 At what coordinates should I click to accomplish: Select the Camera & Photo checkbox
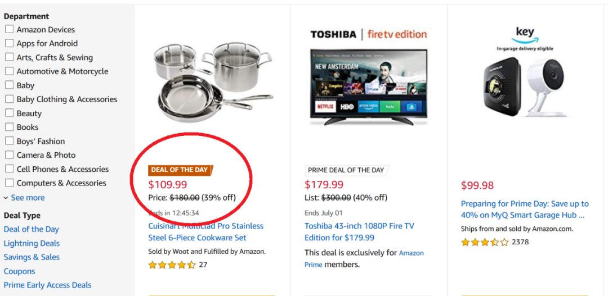[x=10, y=155]
